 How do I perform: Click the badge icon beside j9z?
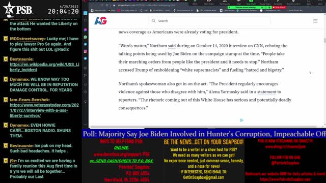[x=6, y=161]
